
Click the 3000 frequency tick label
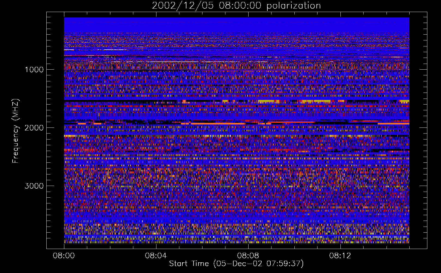(34, 186)
